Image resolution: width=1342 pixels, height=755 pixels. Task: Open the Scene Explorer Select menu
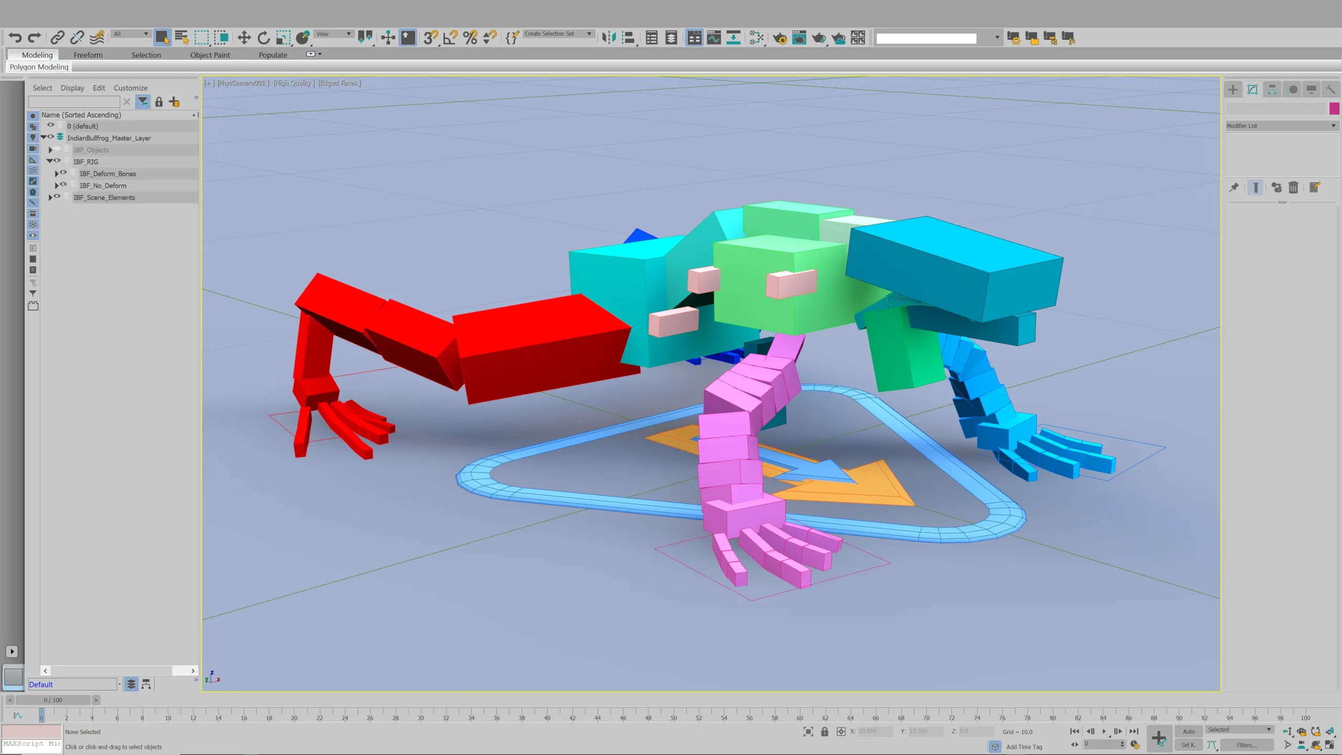42,88
